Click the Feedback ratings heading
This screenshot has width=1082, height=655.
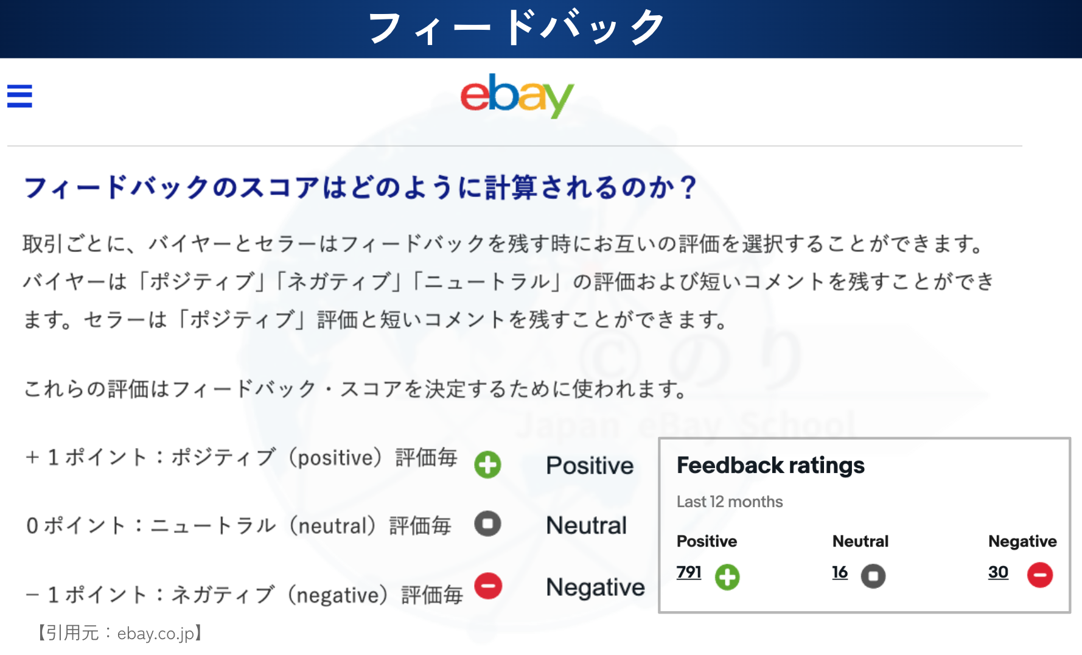pos(770,466)
